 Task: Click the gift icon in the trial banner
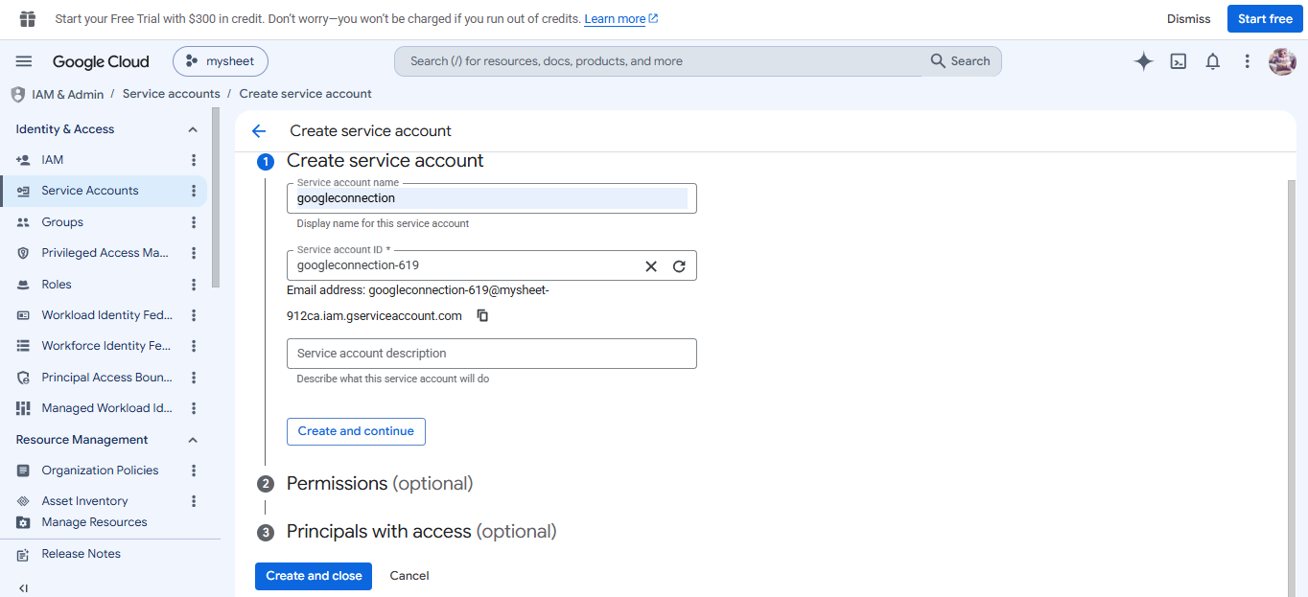(27, 19)
